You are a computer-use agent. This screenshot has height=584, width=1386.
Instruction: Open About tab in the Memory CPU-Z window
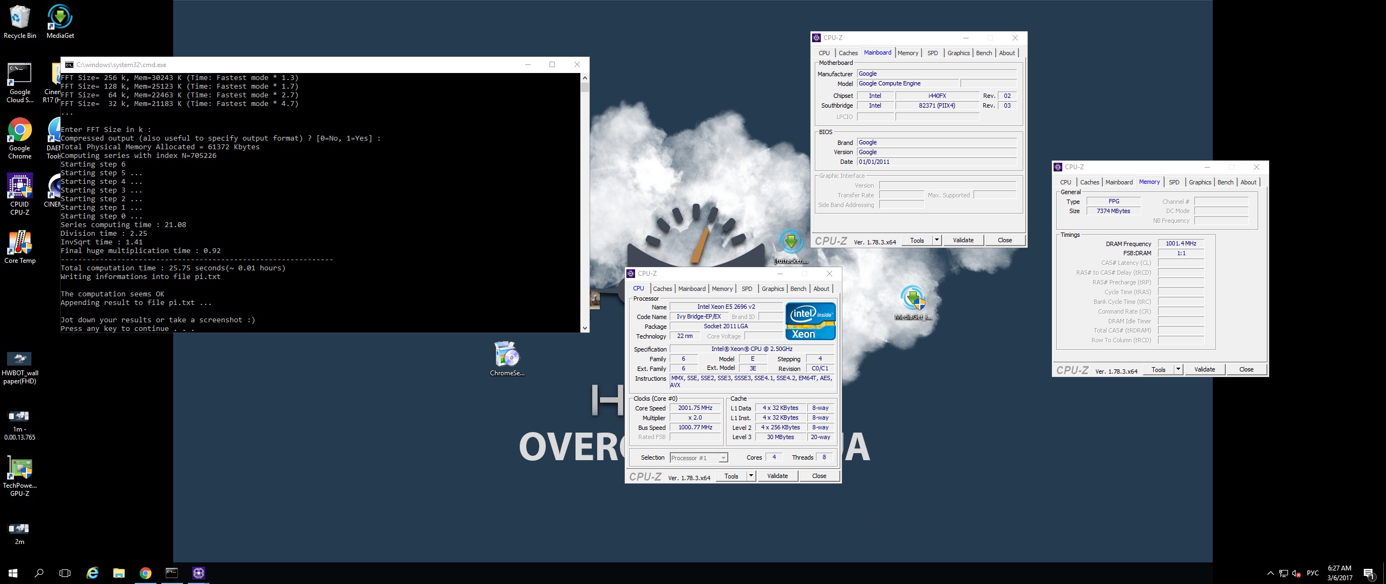1248,182
